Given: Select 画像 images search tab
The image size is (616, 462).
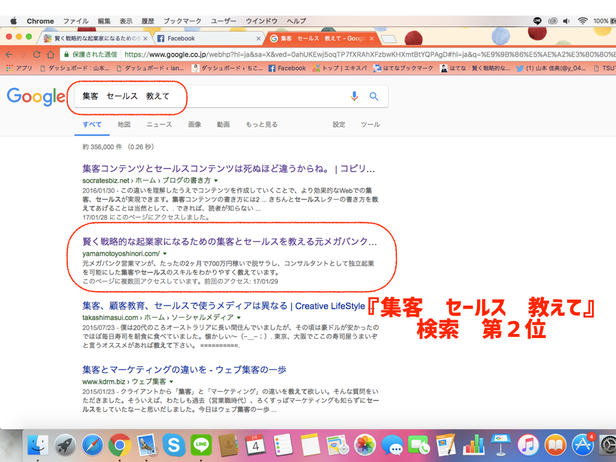Looking at the screenshot, I should tap(194, 125).
